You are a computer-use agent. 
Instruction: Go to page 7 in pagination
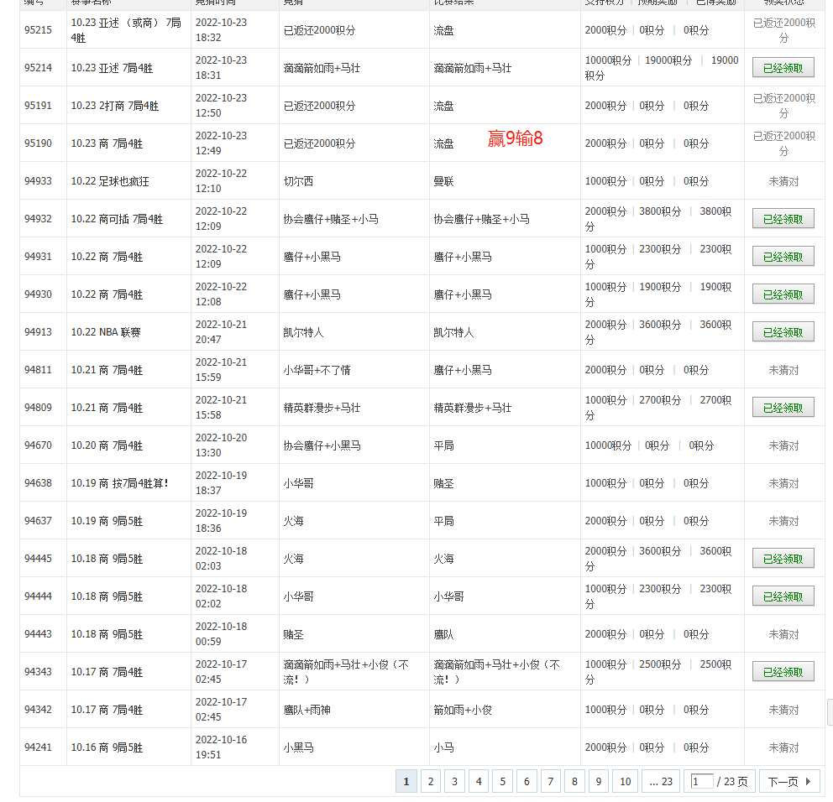pyautogui.click(x=550, y=782)
